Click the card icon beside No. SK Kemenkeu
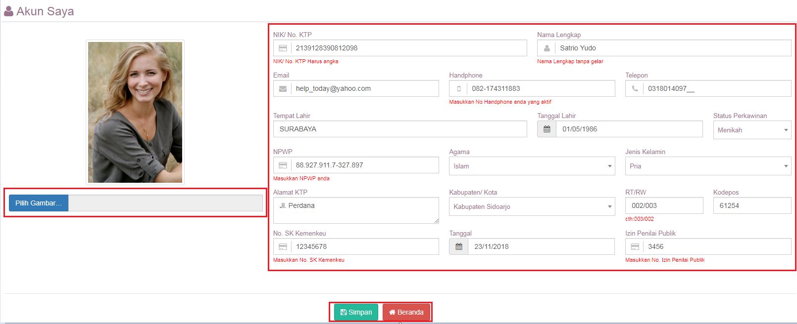 click(x=283, y=247)
